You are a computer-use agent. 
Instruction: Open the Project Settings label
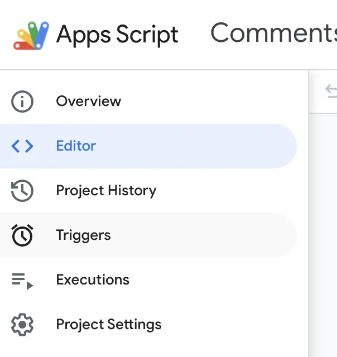(109, 325)
